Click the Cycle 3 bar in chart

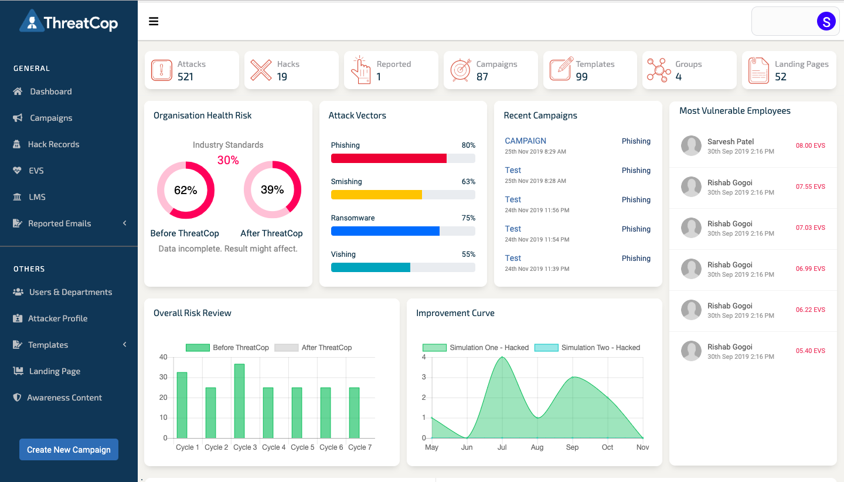click(239, 401)
